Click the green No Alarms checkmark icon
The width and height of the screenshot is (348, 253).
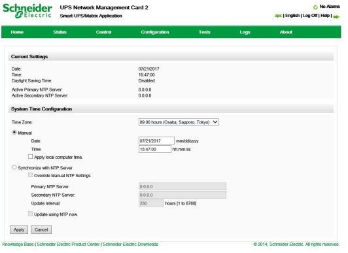click(x=315, y=7)
